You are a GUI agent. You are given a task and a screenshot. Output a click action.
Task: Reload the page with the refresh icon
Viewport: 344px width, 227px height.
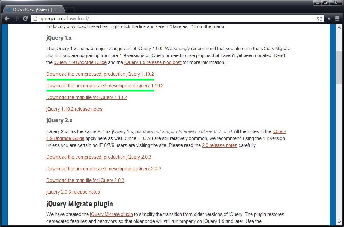point(25,19)
